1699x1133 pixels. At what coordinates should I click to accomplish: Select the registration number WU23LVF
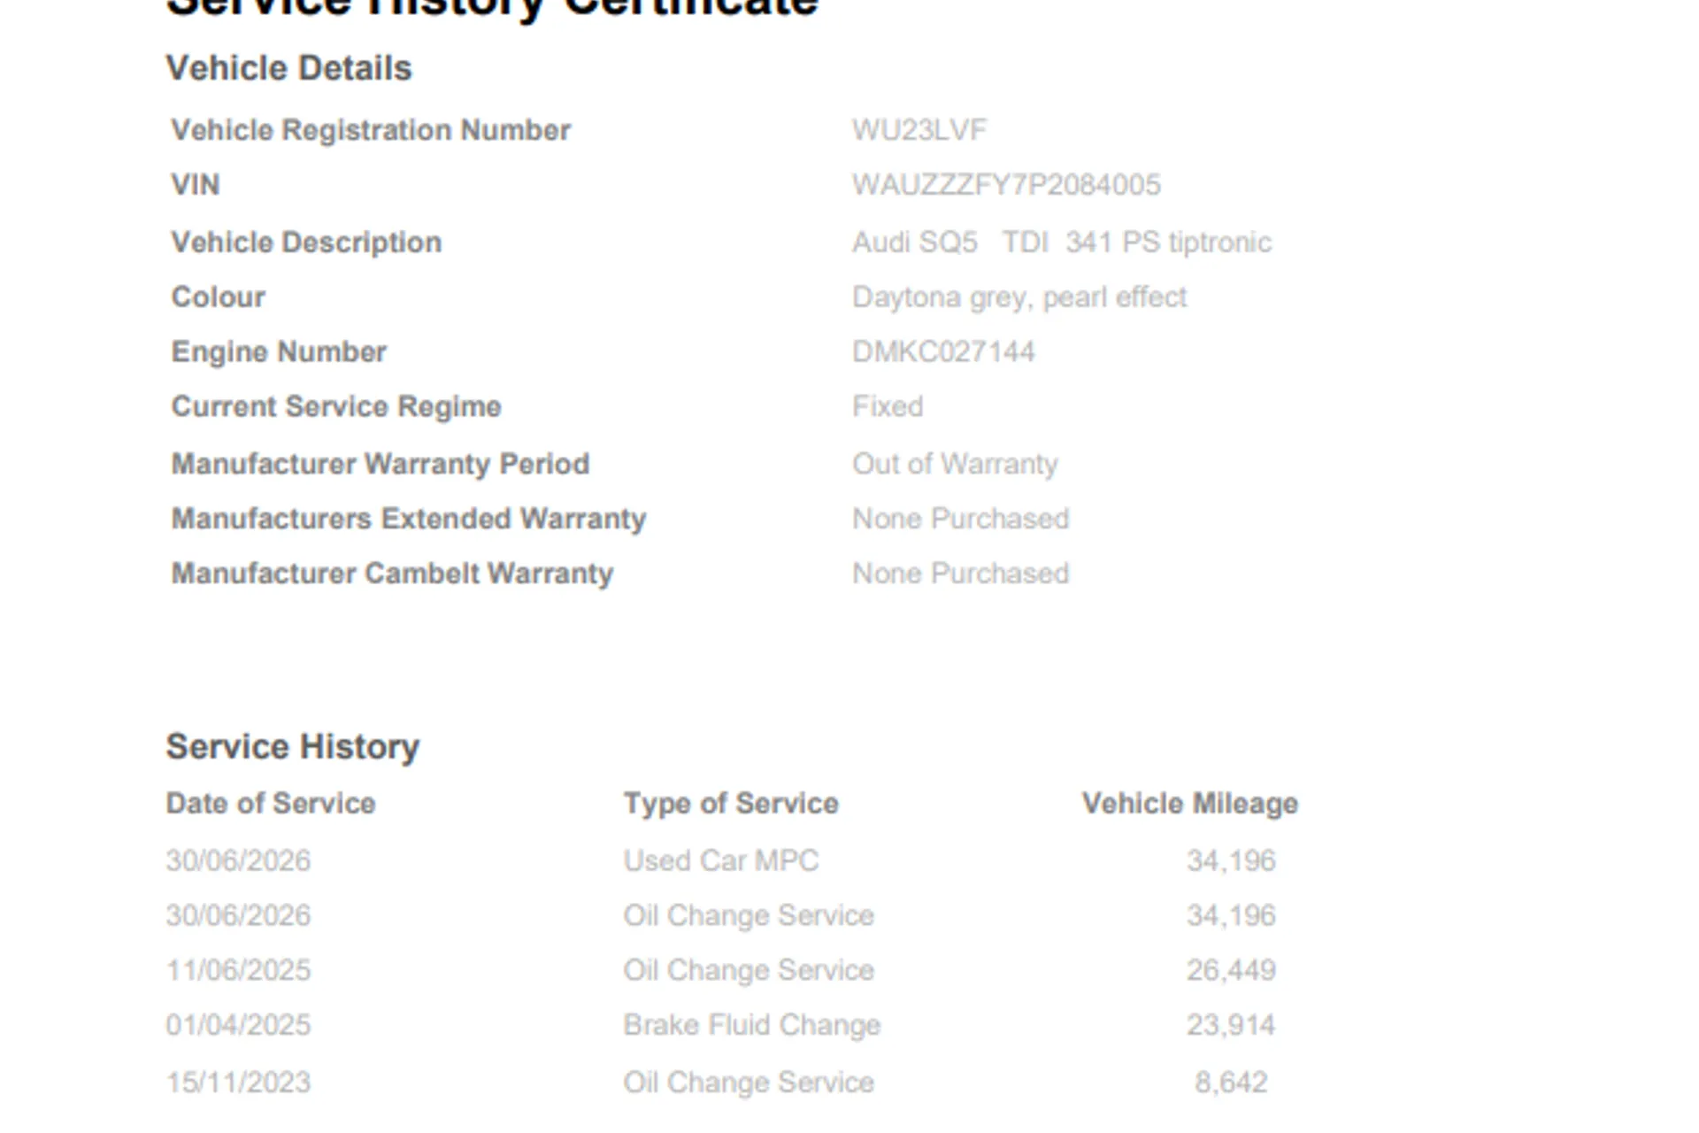pyautogui.click(x=919, y=130)
